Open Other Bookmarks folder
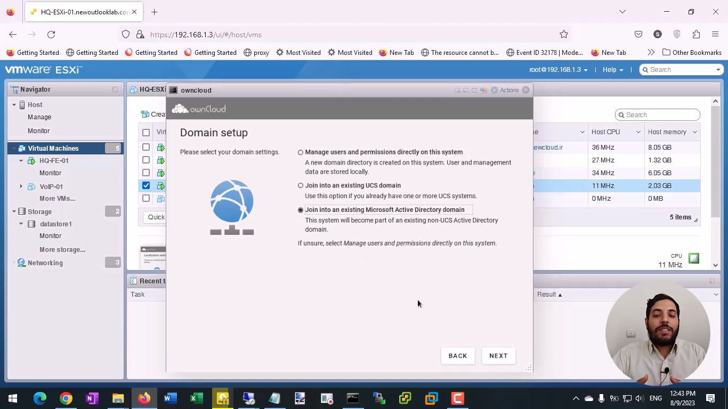 (692, 52)
